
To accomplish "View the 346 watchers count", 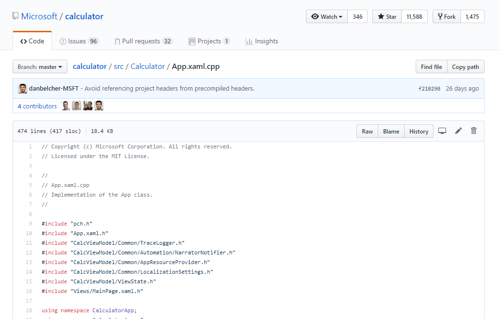I will tap(357, 16).
